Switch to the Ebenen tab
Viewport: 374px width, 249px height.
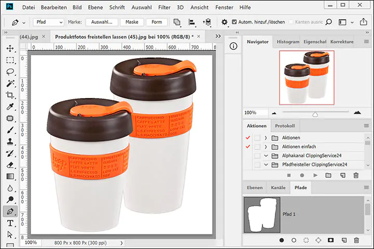coord(255,188)
